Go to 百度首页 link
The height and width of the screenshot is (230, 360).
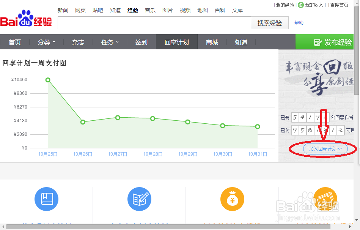click(340, 5)
